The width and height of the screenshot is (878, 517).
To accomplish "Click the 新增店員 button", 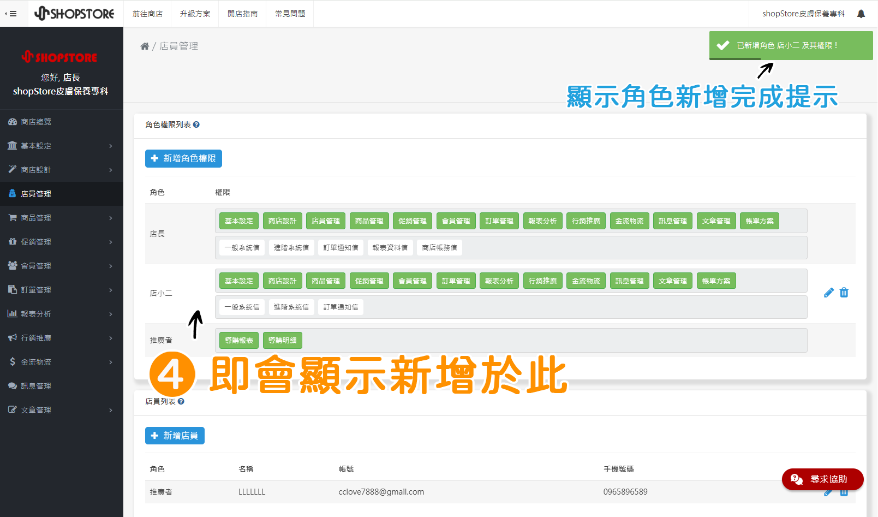I will (x=175, y=436).
